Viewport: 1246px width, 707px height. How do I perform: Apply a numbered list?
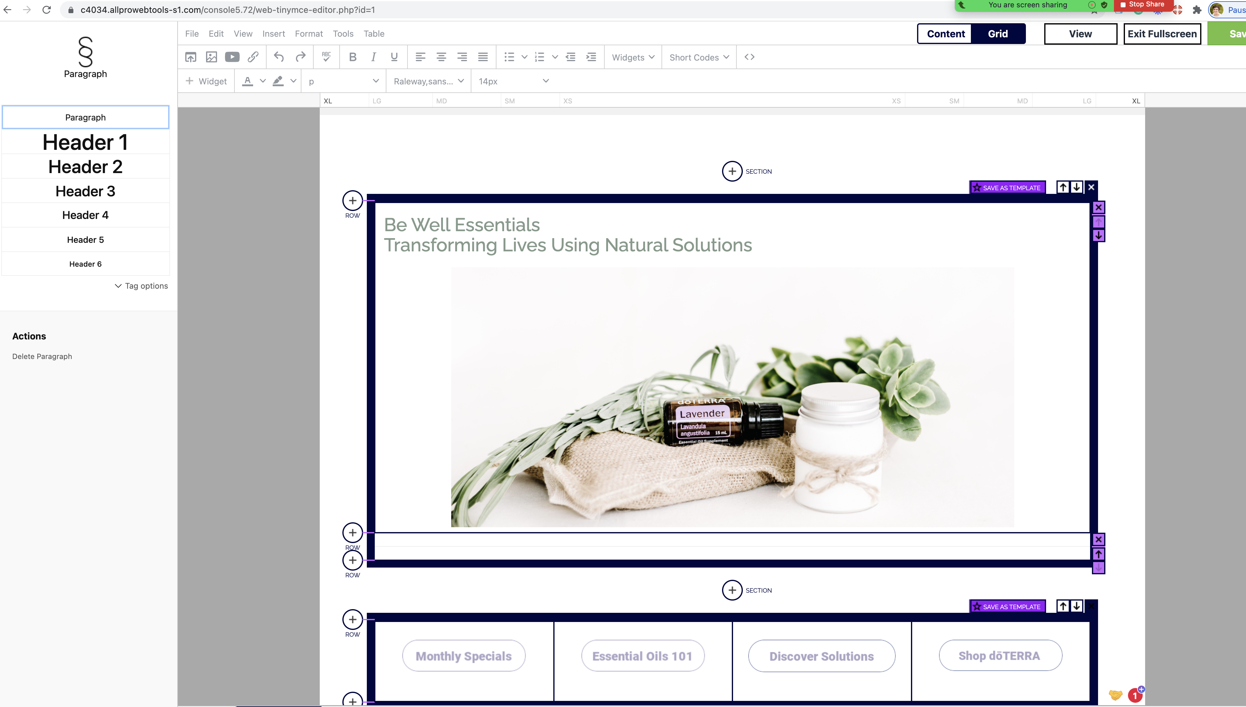click(x=539, y=57)
